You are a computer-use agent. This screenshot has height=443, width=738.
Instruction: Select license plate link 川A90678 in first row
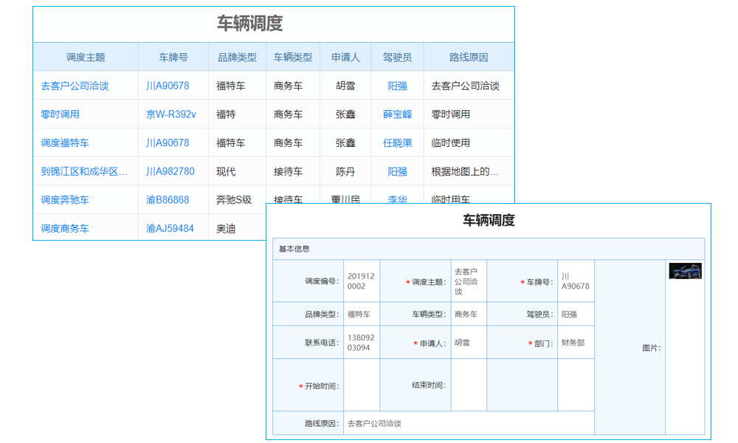[169, 85]
